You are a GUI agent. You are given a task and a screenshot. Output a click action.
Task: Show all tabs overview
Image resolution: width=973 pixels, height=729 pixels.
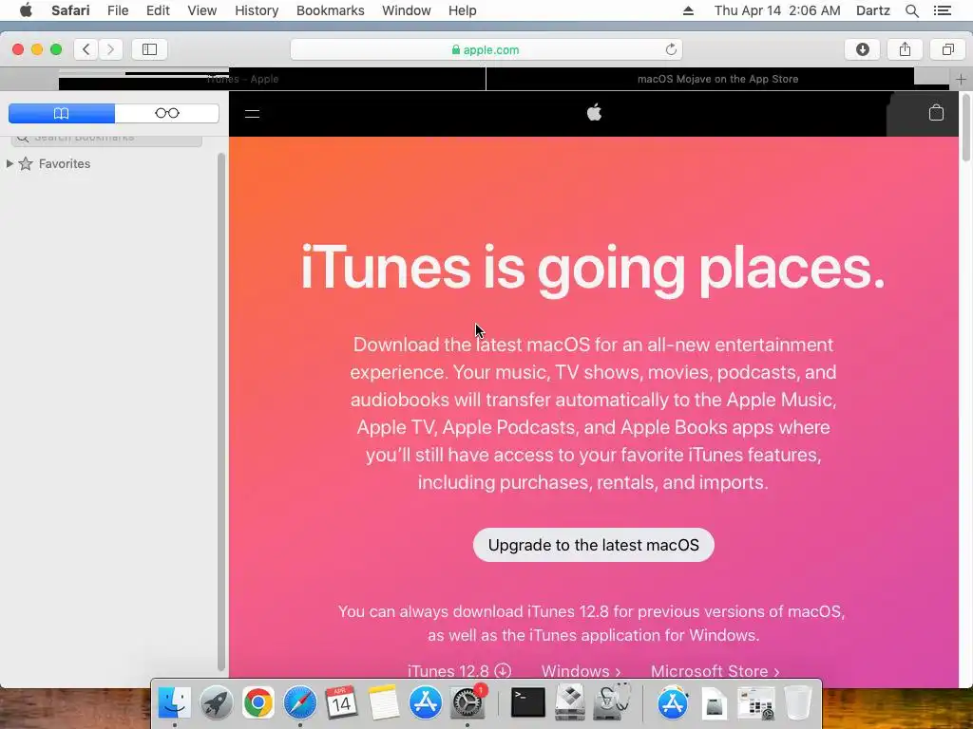(x=947, y=49)
